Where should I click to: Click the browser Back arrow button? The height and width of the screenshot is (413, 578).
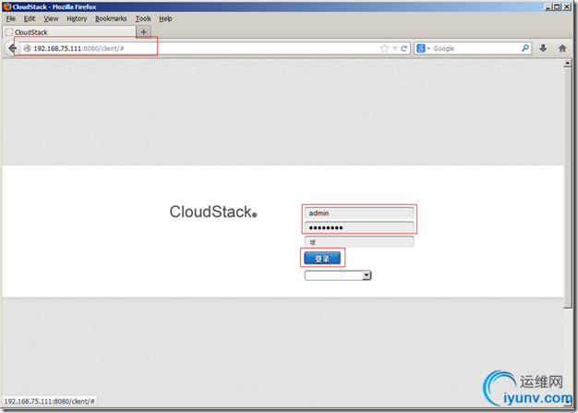tap(13, 48)
